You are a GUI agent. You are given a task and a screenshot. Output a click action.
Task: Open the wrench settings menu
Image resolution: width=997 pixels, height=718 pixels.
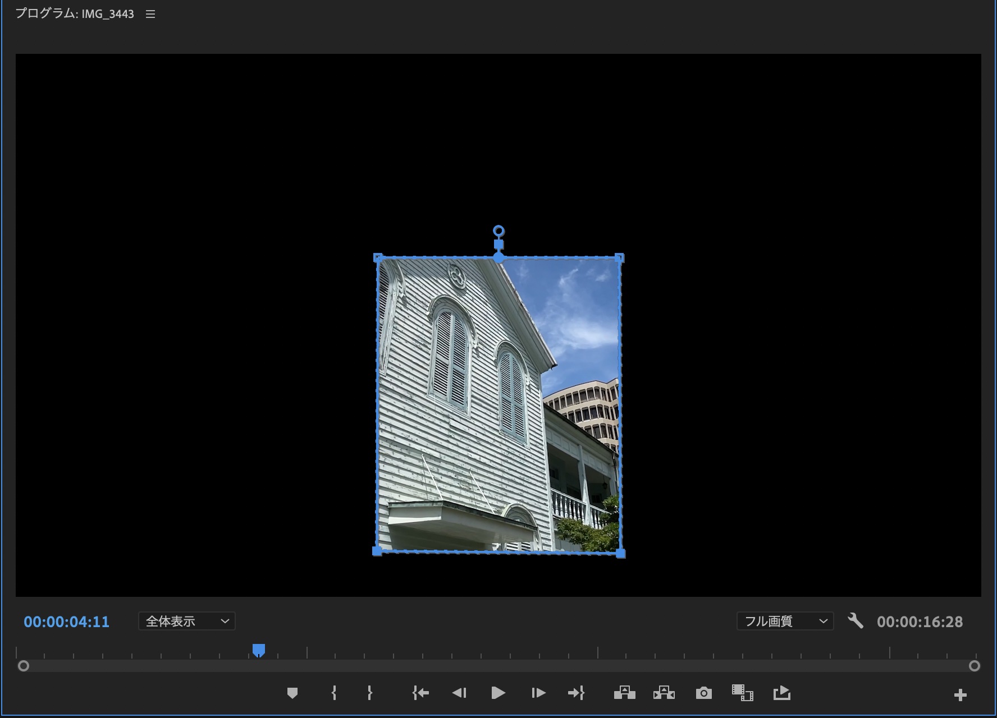point(855,621)
